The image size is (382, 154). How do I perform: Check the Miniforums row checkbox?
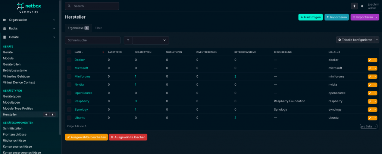coord(69,76)
